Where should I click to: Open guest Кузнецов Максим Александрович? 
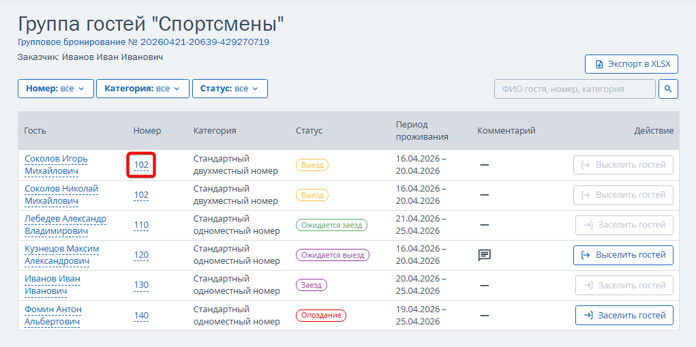click(x=62, y=255)
